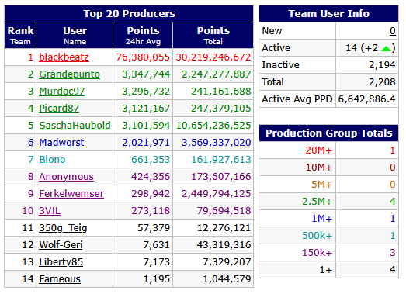Select Anonymous 24hr average 424,356
406x294 pixels.
(151, 177)
